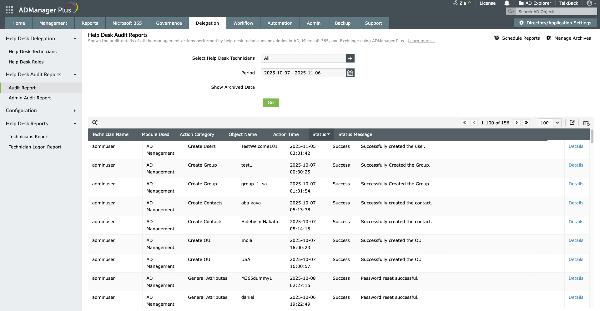Viewport: 600px width, 311px height.
Task: Click the vertical scrollbar of the table
Action: pyautogui.click(x=592, y=137)
